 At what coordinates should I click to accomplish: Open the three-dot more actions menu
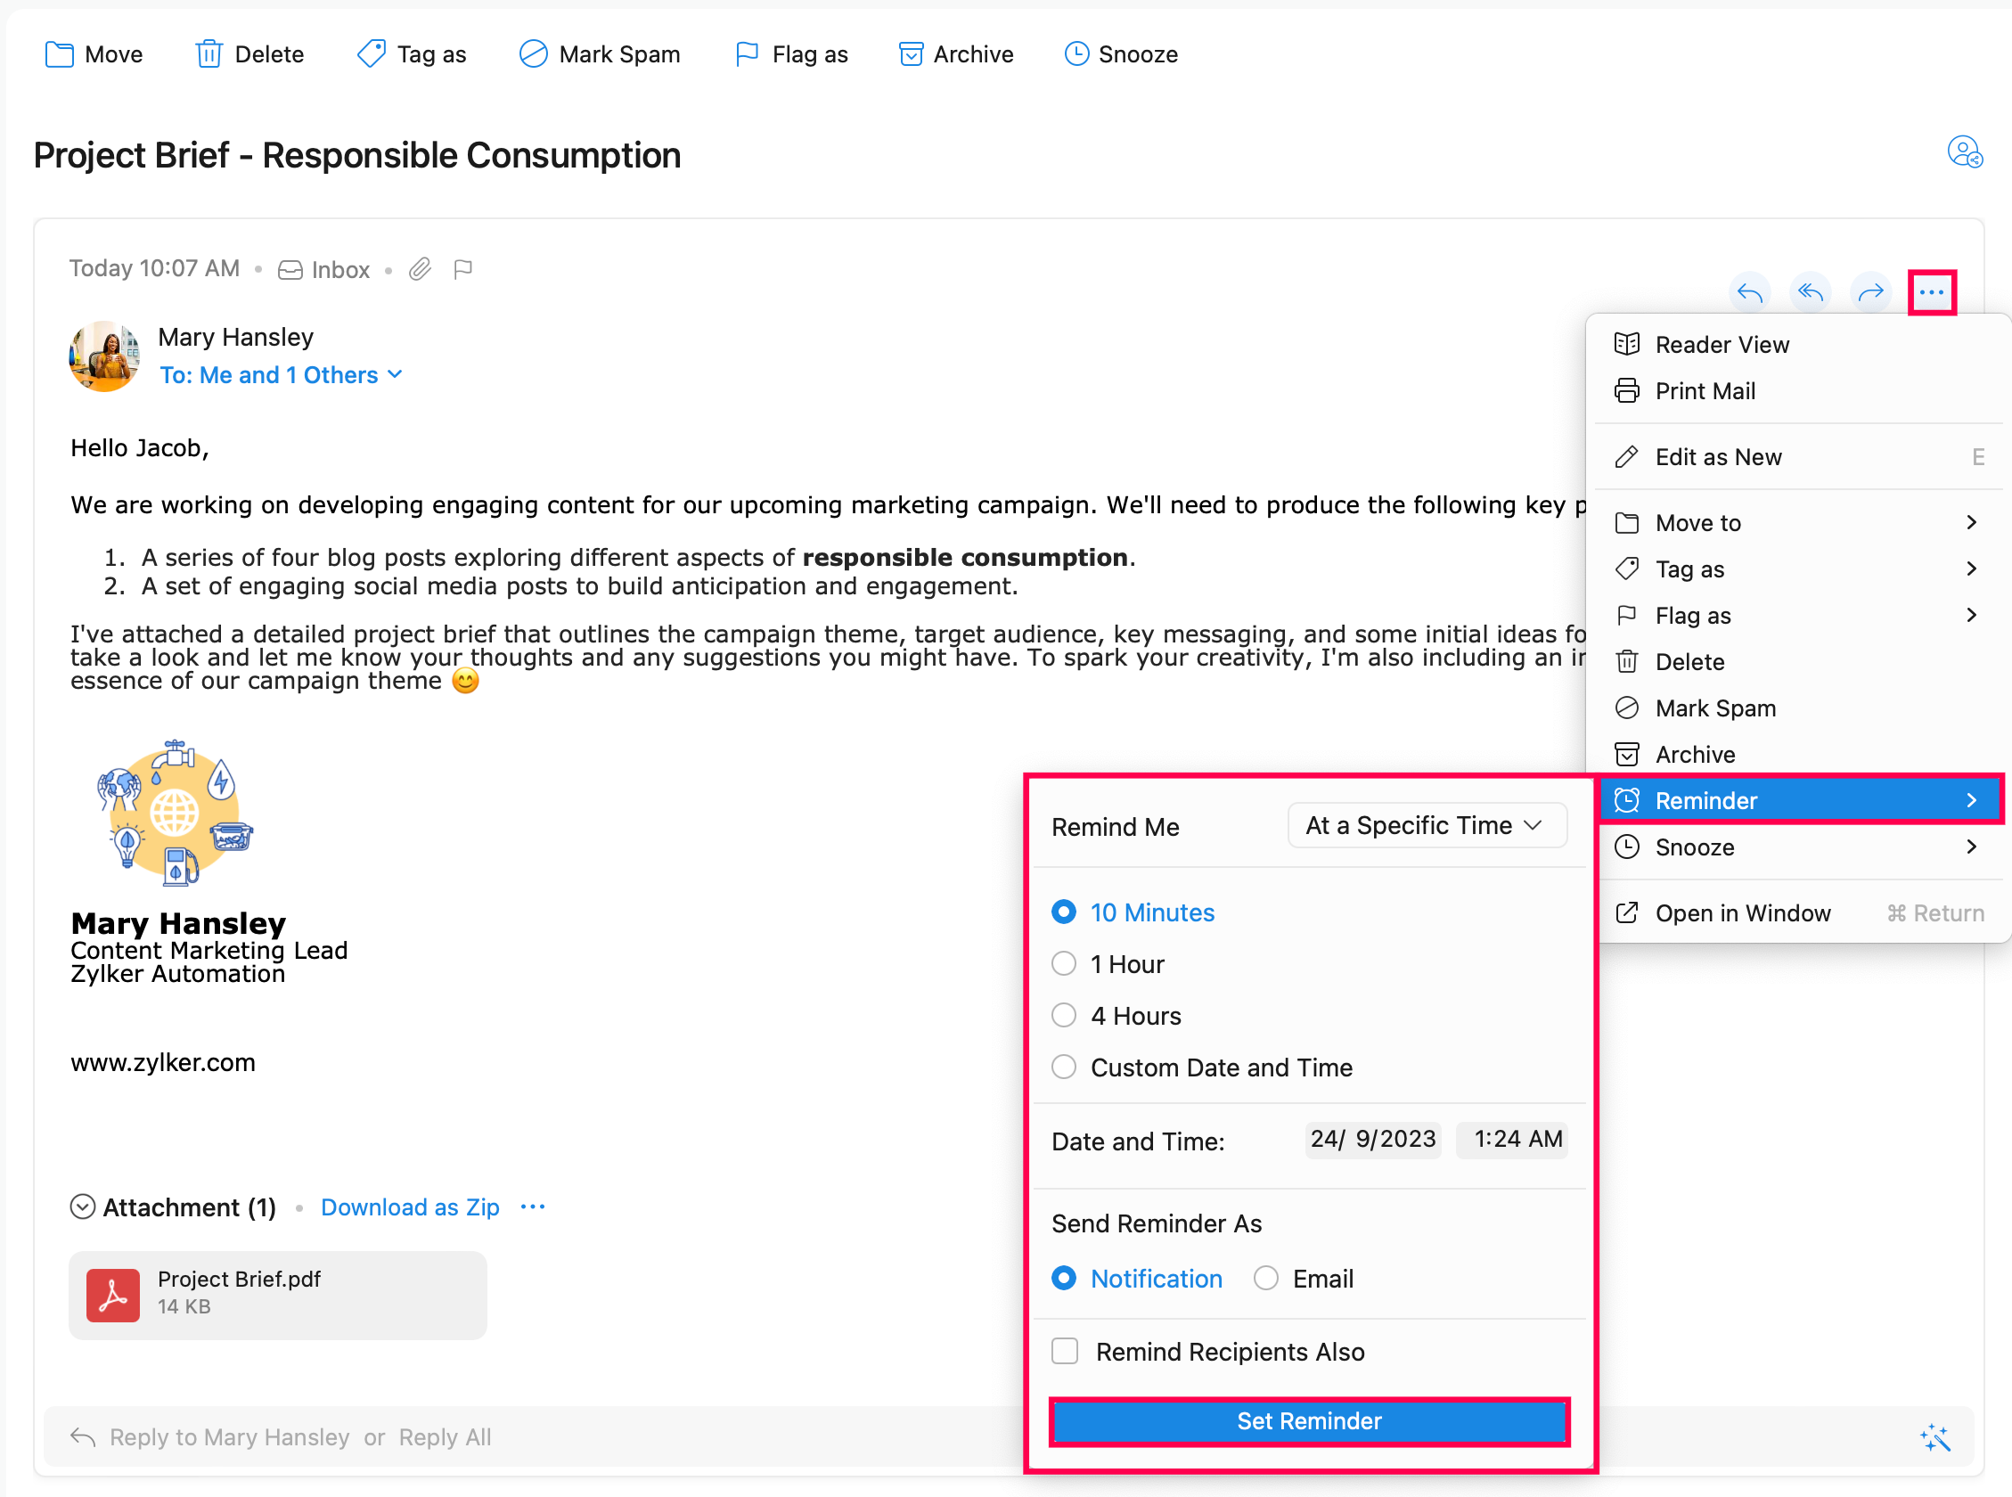[x=1932, y=292]
